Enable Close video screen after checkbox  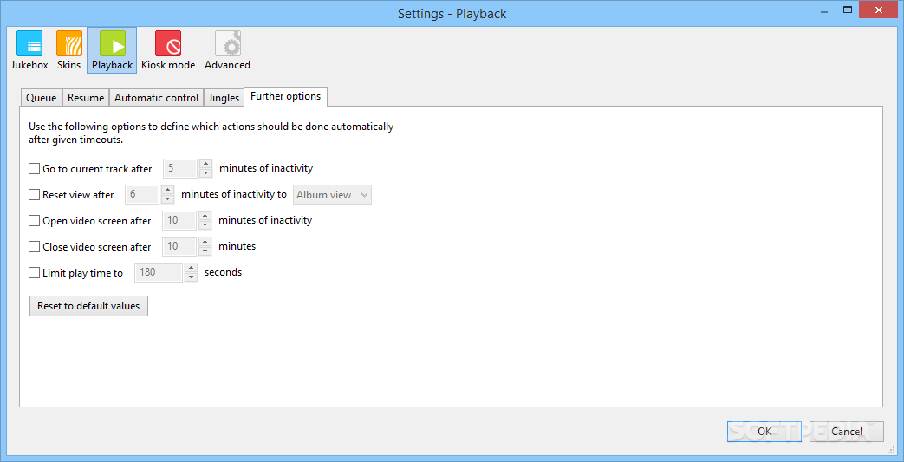point(35,247)
